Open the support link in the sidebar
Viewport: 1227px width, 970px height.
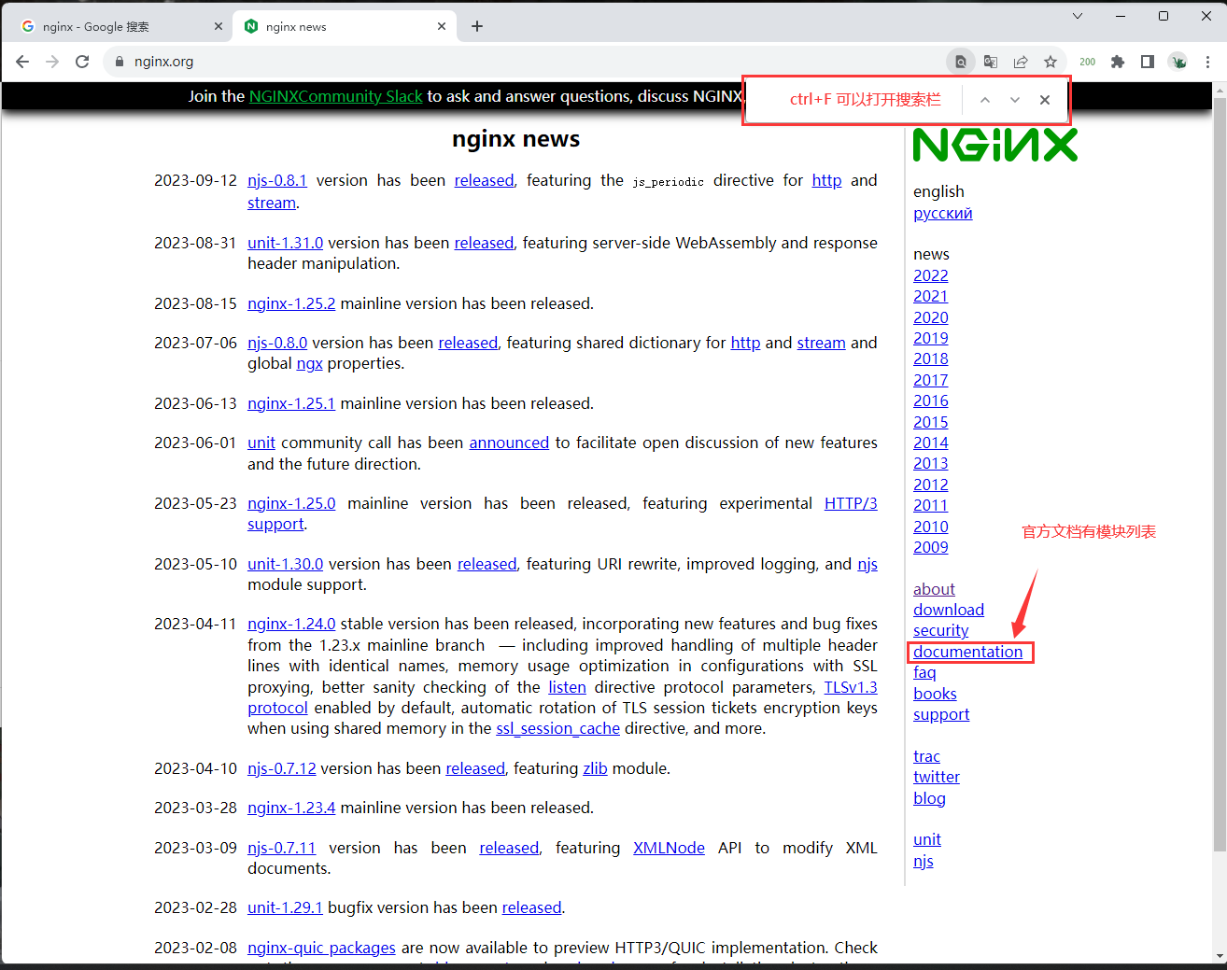[x=941, y=714]
